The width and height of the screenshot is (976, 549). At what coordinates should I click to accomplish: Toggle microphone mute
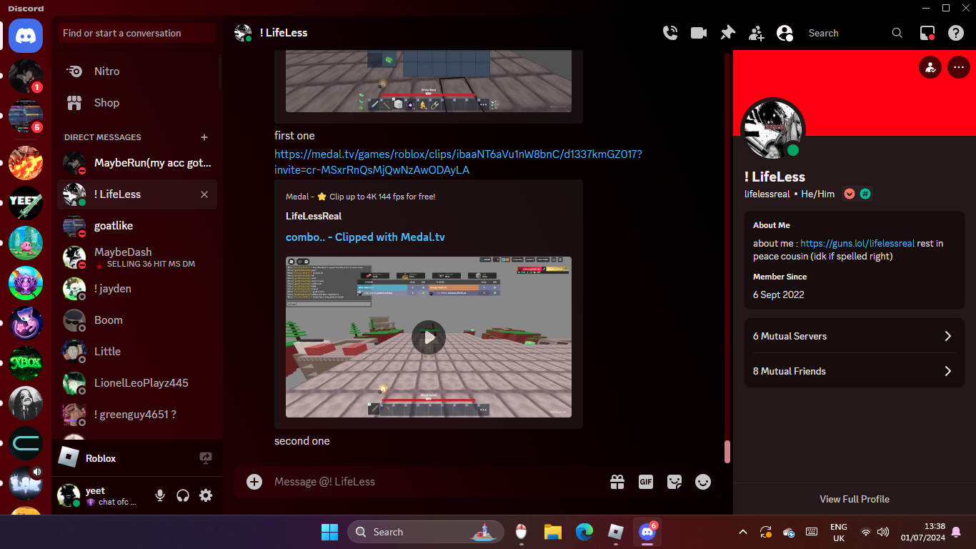click(160, 495)
